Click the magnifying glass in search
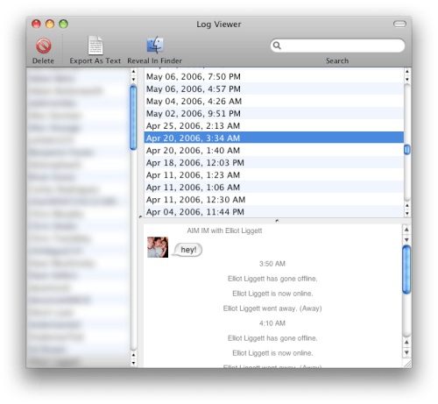438x404 pixels. 277,46
